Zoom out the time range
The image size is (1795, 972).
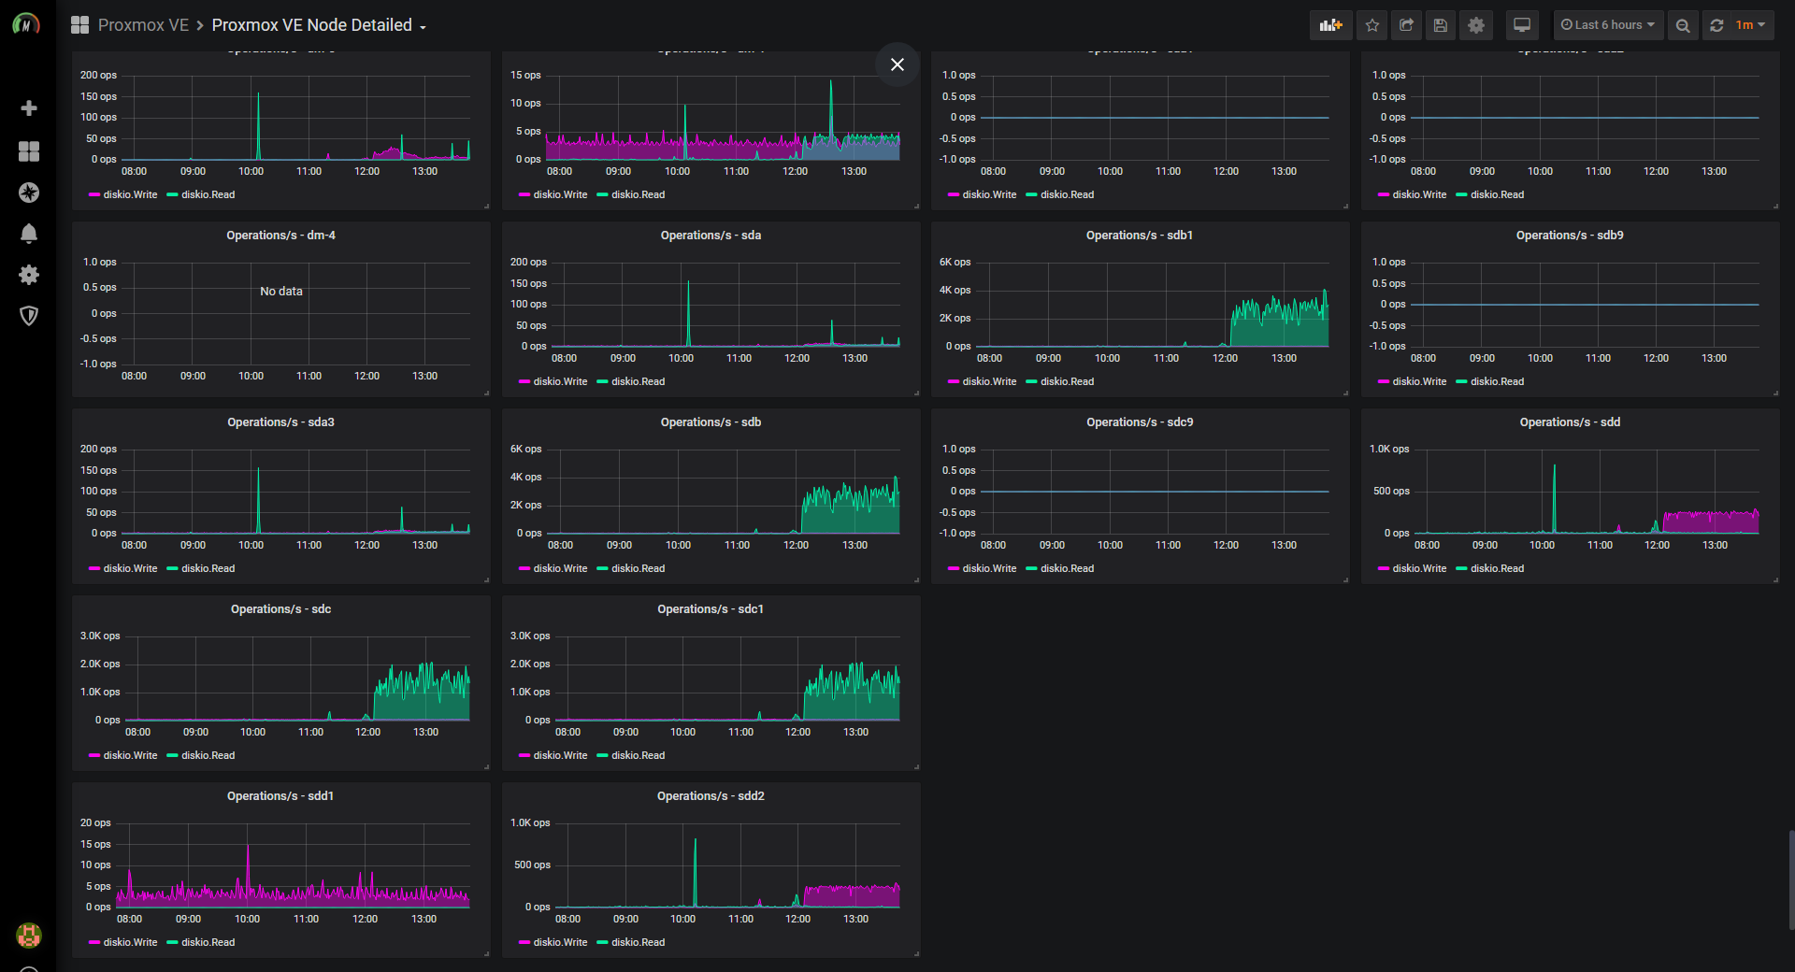coord(1683,25)
